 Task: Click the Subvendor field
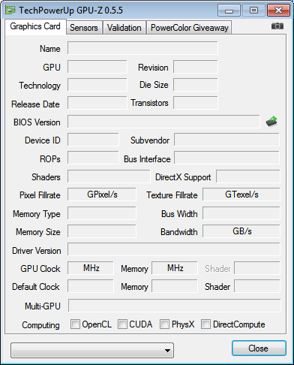226,140
